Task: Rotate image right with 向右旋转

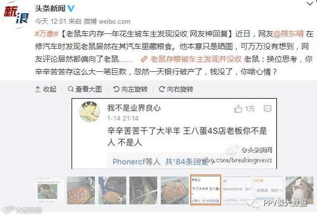Action: (177, 89)
